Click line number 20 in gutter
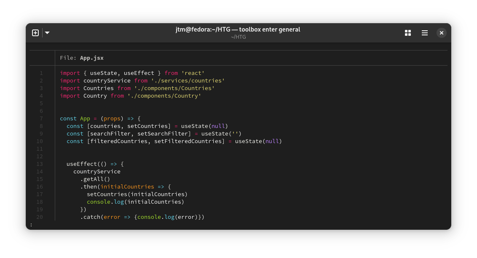477x258 pixels. click(x=40, y=217)
